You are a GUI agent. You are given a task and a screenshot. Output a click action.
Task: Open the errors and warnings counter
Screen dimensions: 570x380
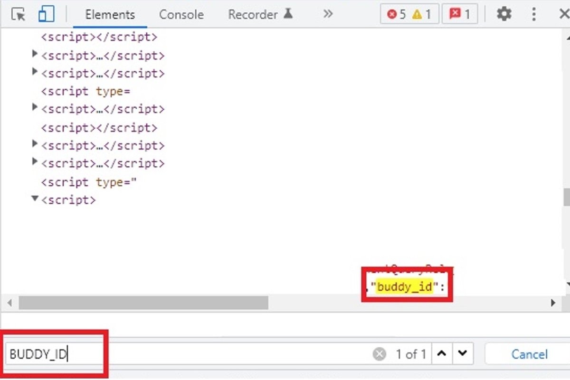408,15
